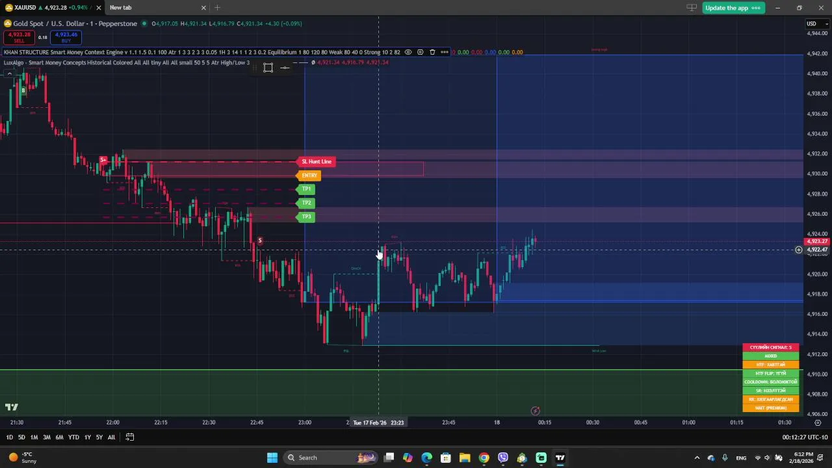Click the 4,923.27 price label on scale

point(817,241)
